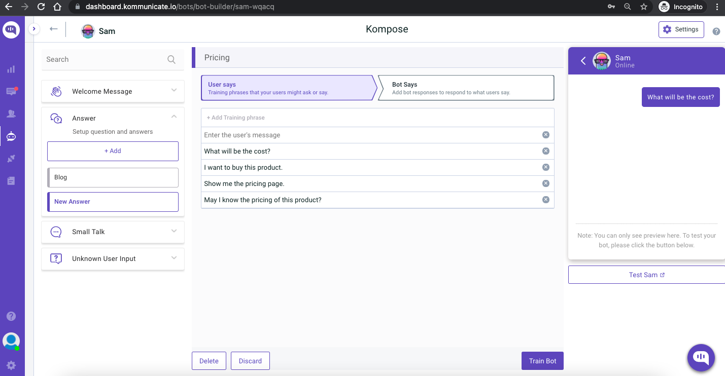Open the settings gear at the sidebar bottom

coord(11,365)
